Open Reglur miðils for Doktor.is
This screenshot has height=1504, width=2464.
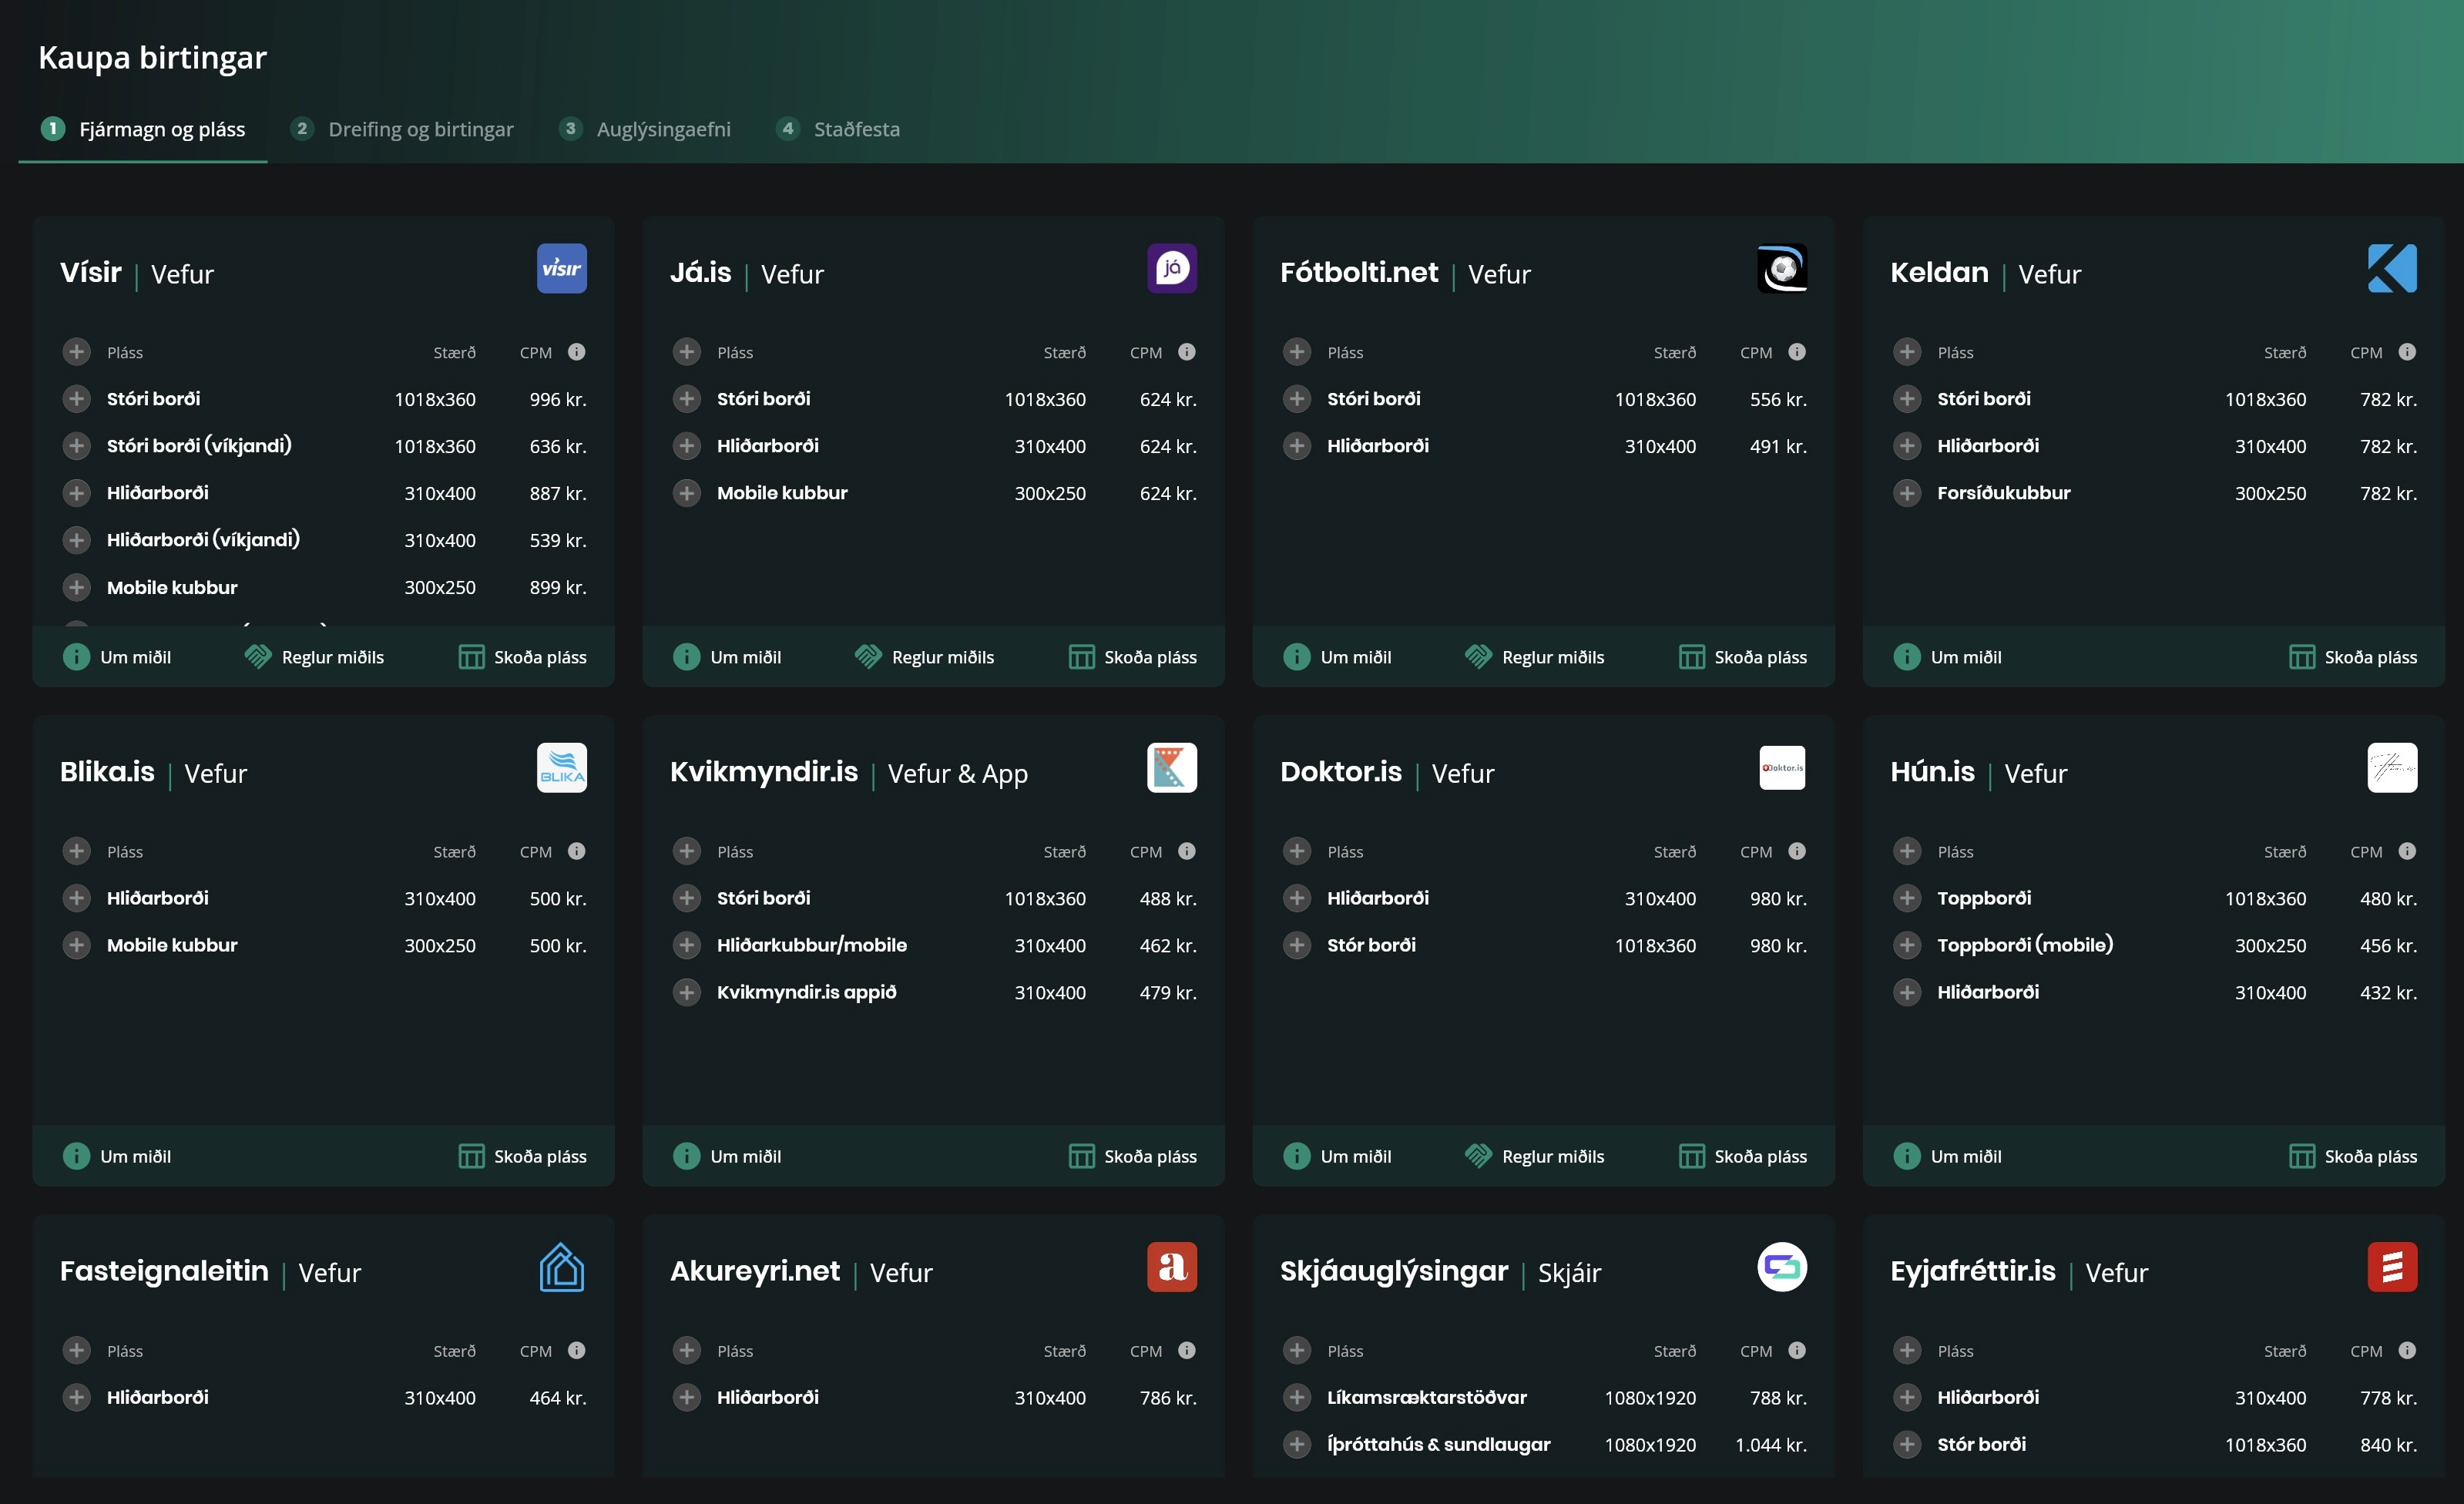coord(1534,1155)
